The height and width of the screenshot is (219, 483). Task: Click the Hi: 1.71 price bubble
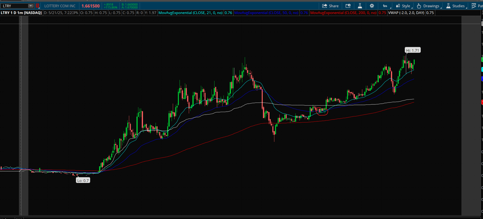tap(413, 50)
